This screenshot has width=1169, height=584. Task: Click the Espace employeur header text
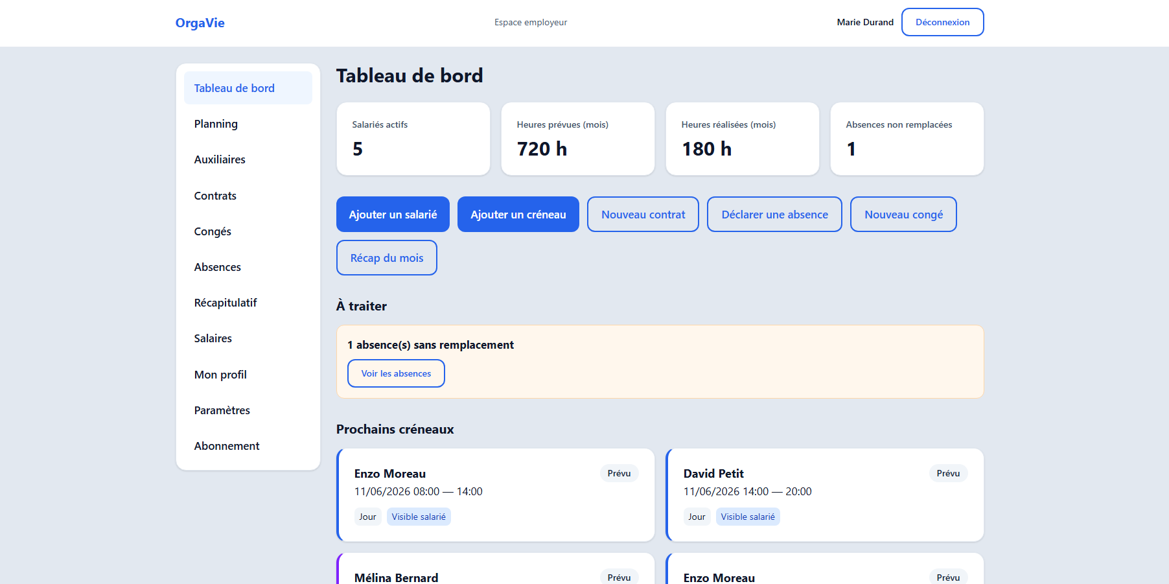click(531, 22)
